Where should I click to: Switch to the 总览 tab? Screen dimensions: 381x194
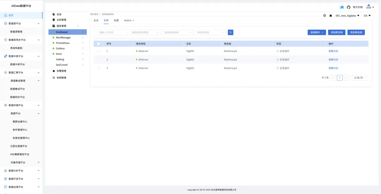96,20
